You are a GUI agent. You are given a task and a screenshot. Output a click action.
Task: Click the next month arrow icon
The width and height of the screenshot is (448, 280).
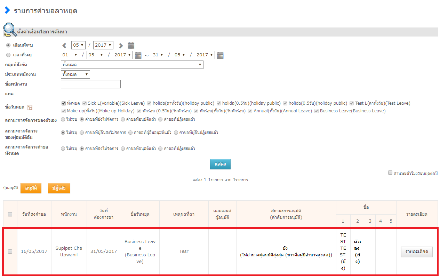click(121, 46)
